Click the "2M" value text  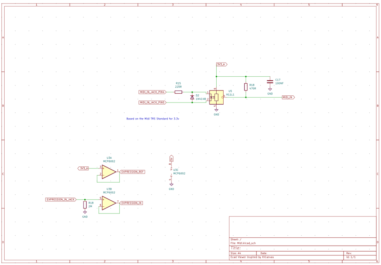pos(90,206)
